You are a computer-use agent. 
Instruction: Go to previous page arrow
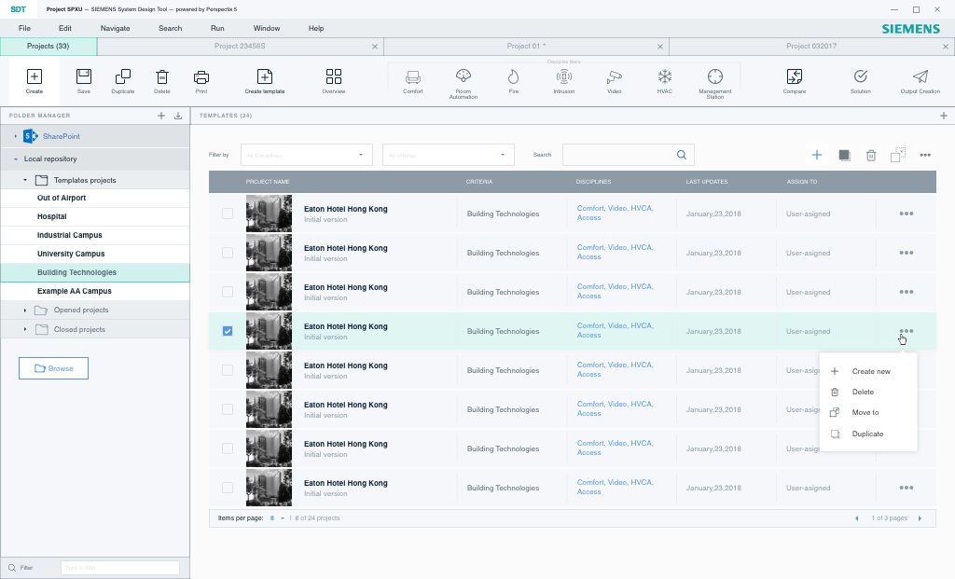(x=857, y=518)
